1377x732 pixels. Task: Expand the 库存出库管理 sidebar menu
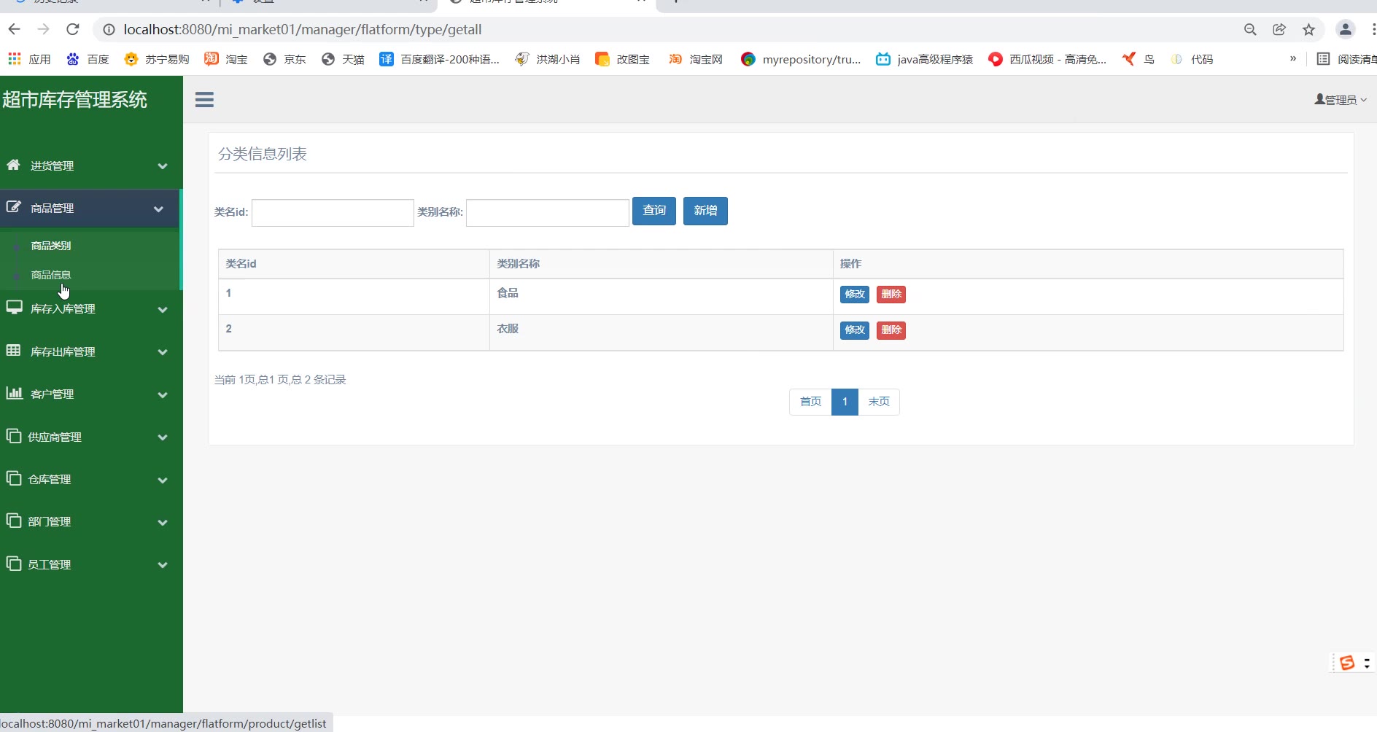(x=91, y=351)
